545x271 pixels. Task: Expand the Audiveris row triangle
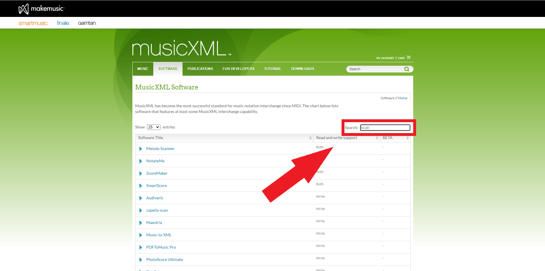(x=141, y=198)
